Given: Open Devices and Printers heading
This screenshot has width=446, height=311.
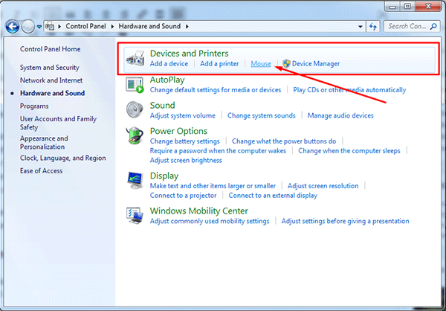Looking at the screenshot, I should pyautogui.click(x=189, y=54).
